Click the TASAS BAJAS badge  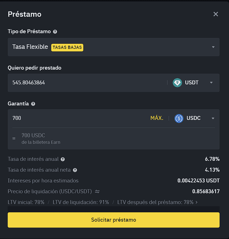pos(67,47)
